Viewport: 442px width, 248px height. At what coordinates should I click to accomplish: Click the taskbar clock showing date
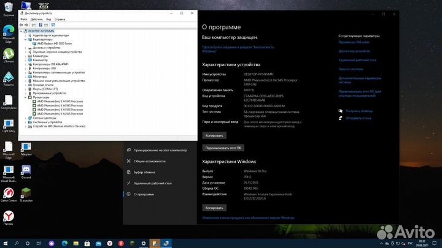(422, 243)
